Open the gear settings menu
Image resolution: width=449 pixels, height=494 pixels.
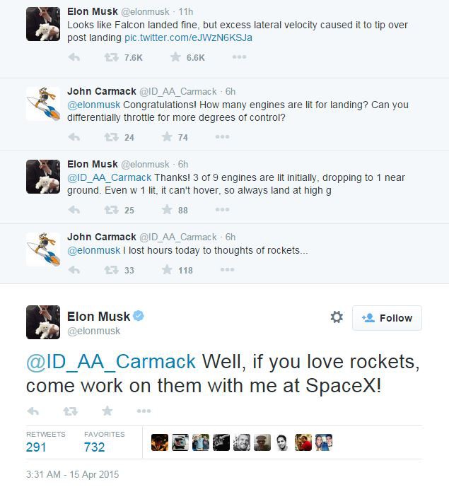click(337, 317)
